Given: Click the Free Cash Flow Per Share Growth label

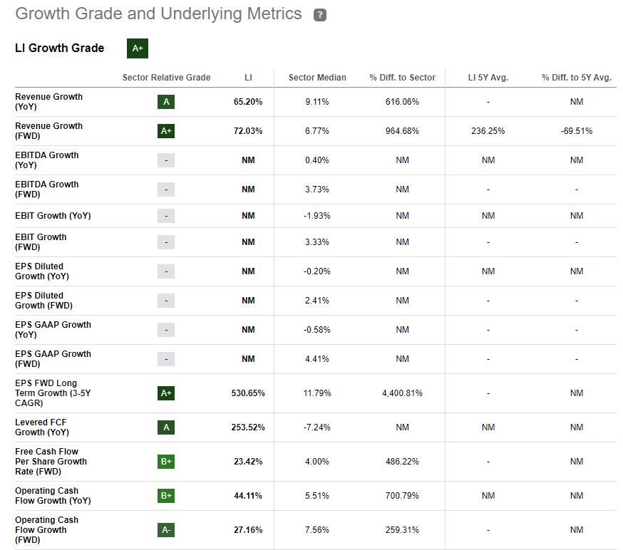Looking at the screenshot, I should point(51,462).
